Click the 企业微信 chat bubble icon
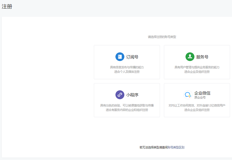232x160 pixels. click(188, 95)
